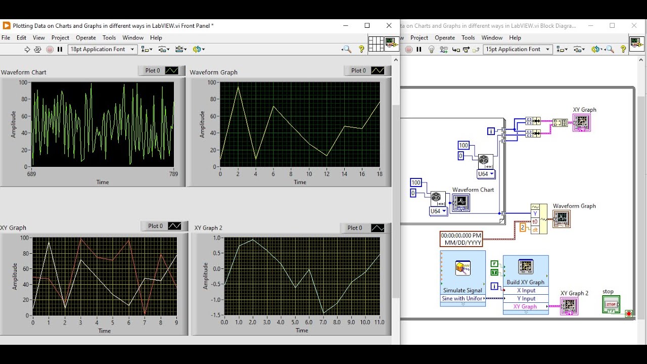Click Run Continuously in Front Panel toolbar
The width and height of the screenshot is (647, 364).
[x=38, y=49]
